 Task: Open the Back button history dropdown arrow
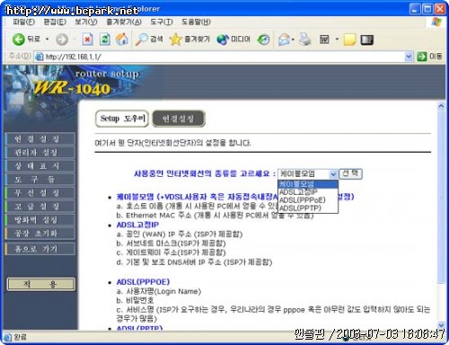(x=47, y=40)
